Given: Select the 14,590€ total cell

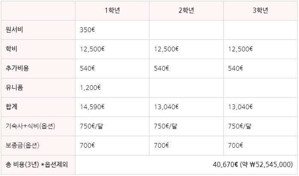Looking at the screenshot, I should pos(112,107).
